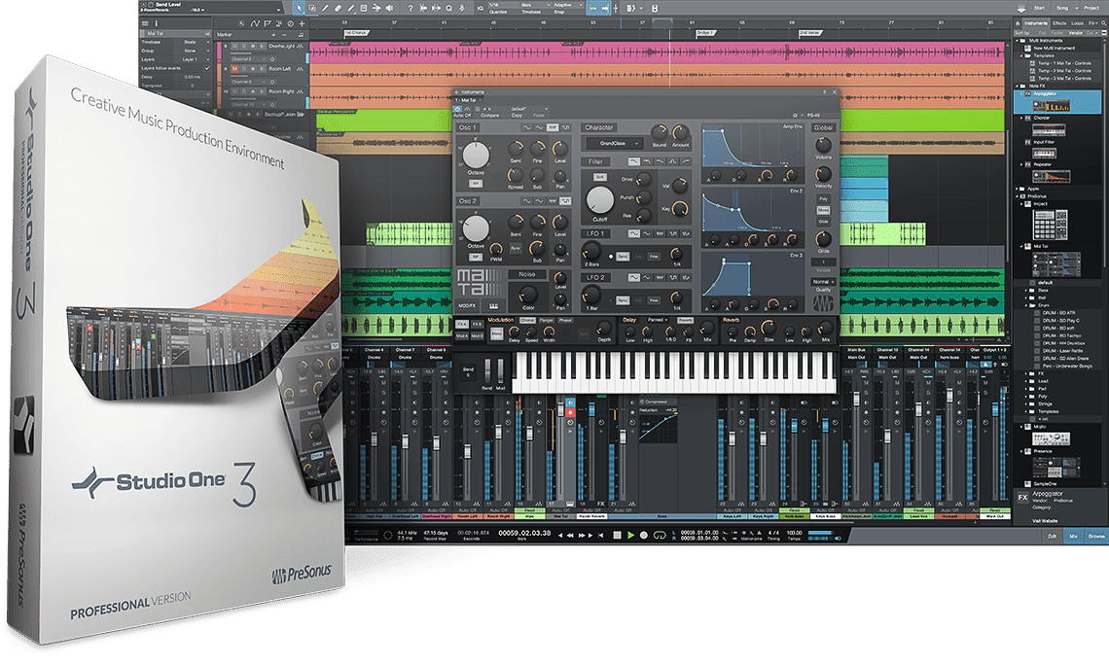The image size is (1109, 665).
Task: Open the track list hamburger icon
Action: pos(145,23)
